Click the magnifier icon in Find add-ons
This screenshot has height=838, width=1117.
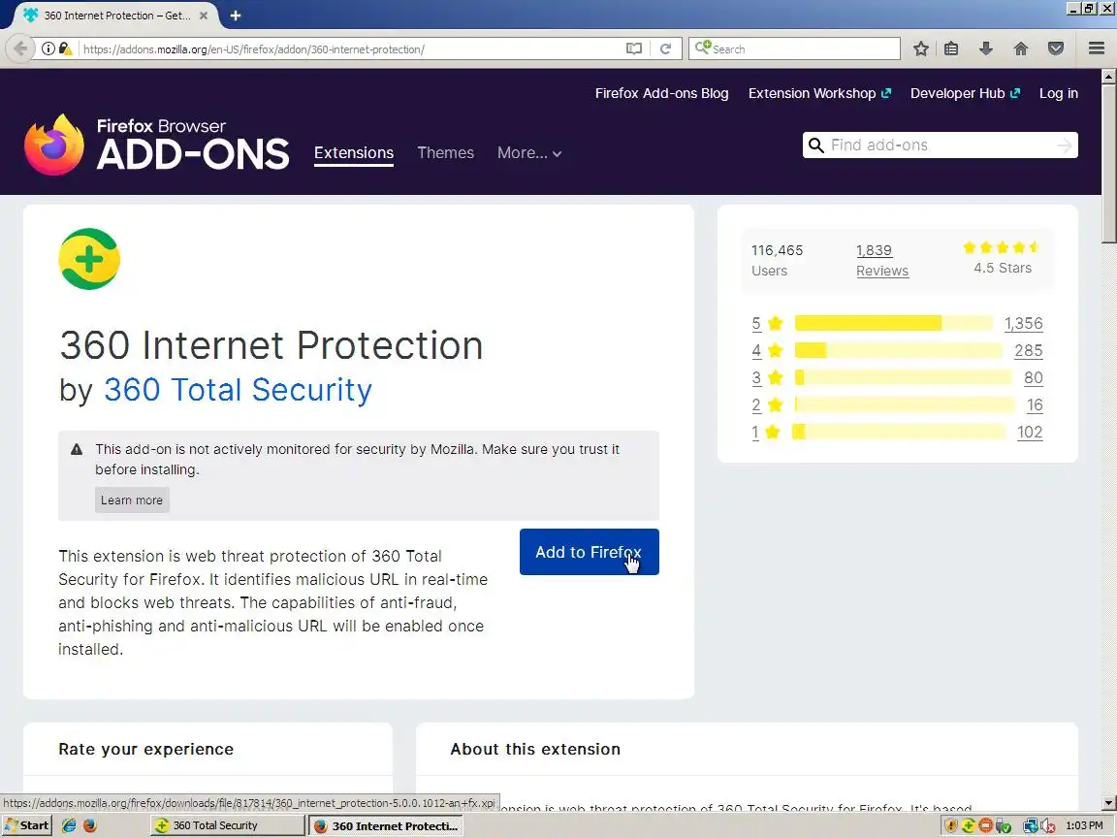click(x=816, y=145)
